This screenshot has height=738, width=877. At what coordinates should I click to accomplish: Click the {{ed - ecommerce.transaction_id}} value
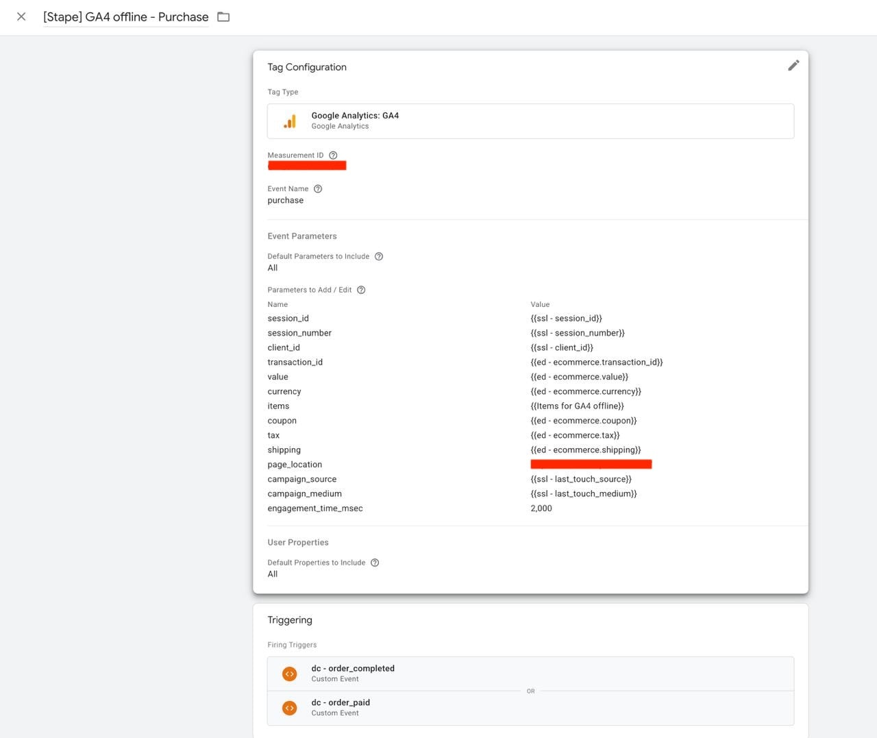597,362
